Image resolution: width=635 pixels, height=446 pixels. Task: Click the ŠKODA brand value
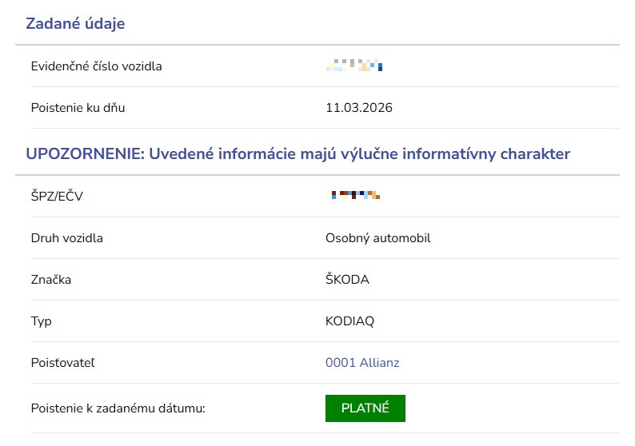[x=347, y=280]
